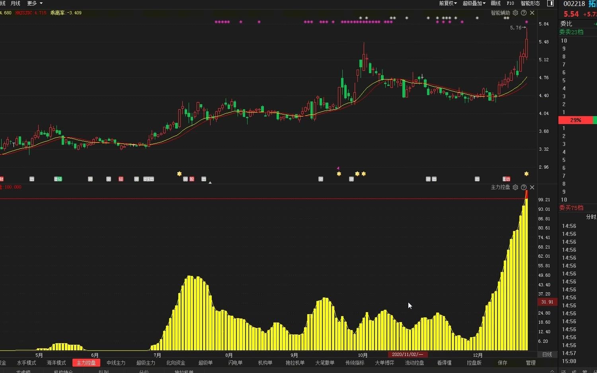Click the current price 5.54
This screenshot has height=373, width=597.
[571, 14]
